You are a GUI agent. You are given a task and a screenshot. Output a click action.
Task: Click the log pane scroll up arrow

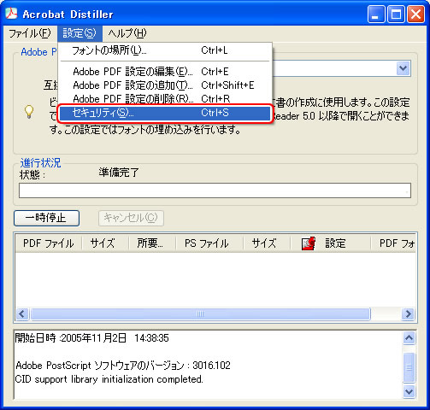[409, 338]
